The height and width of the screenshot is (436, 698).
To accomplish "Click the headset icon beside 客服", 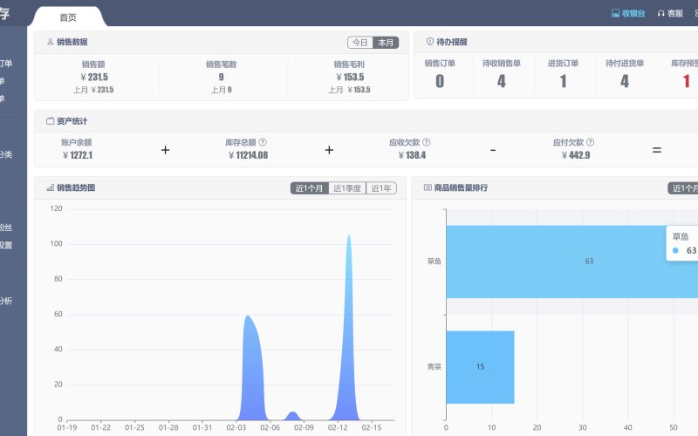I will click(661, 13).
